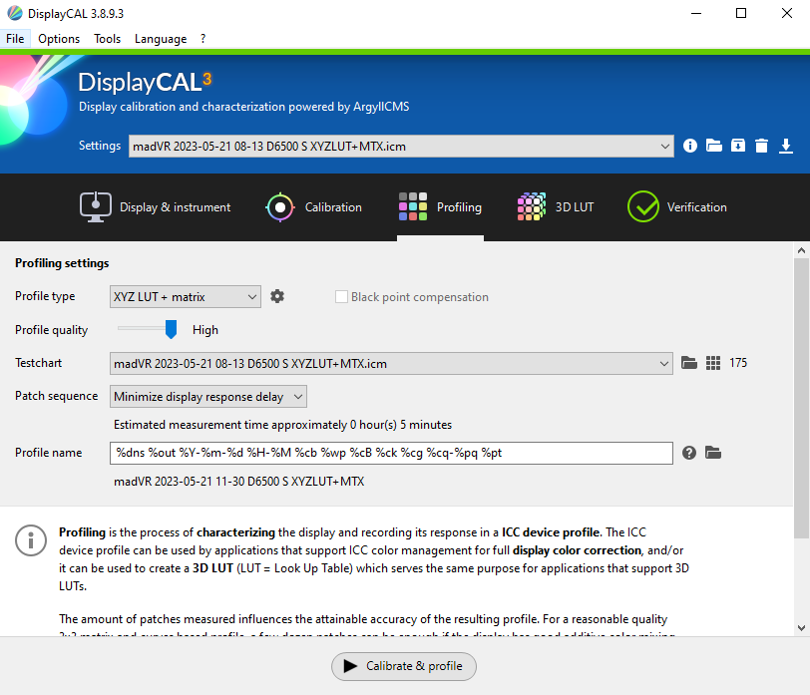Image resolution: width=810 pixels, height=695 pixels.
Task: Enable Black point compensation checkbox
Action: (341, 297)
